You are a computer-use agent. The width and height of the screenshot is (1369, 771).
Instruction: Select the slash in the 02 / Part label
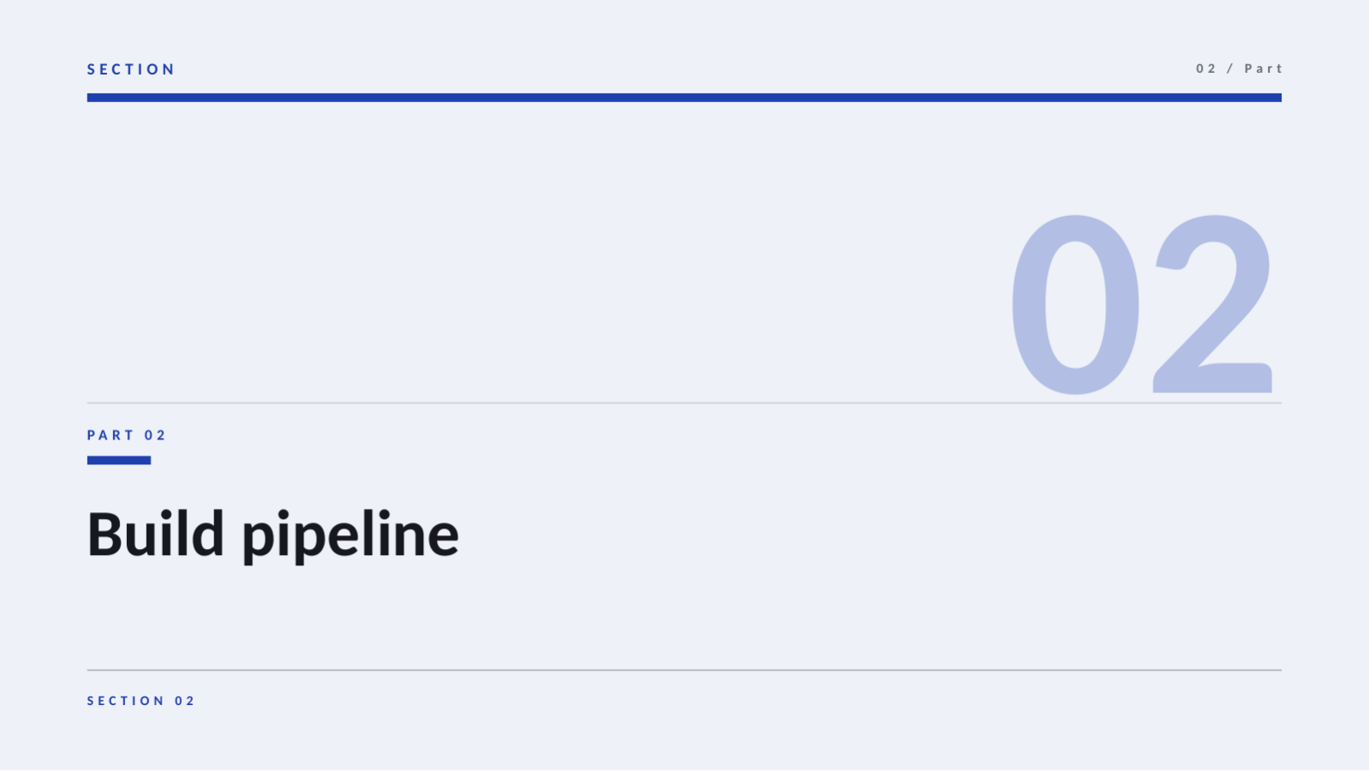tap(1230, 69)
